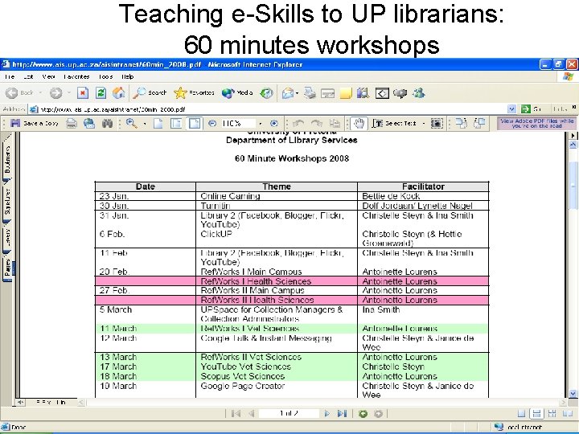This screenshot has width=579, height=434.
Task: Open the Address bar dropdown arrow
Action: tap(511, 109)
